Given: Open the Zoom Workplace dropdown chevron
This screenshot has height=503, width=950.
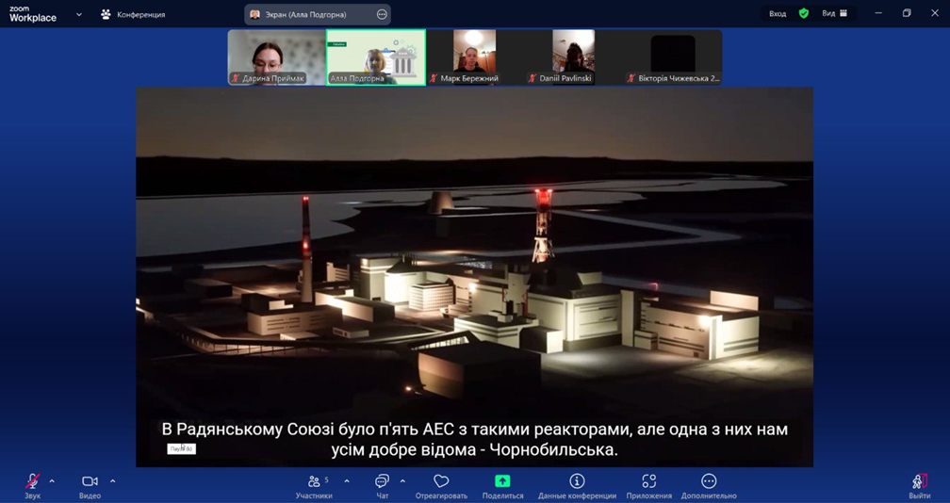Looking at the screenshot, I should click(79, 14).
